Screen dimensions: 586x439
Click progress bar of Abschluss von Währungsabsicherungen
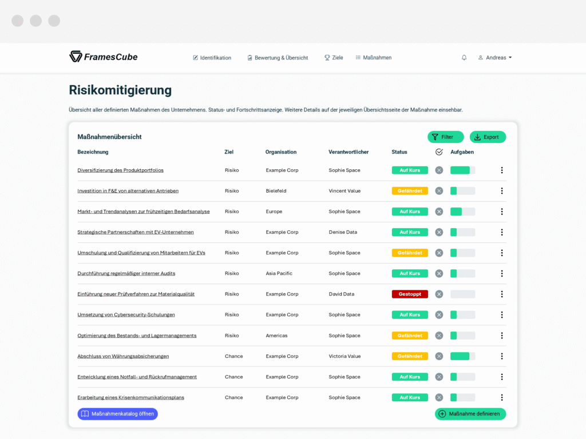pyautogui.click(x=462, y=356)
